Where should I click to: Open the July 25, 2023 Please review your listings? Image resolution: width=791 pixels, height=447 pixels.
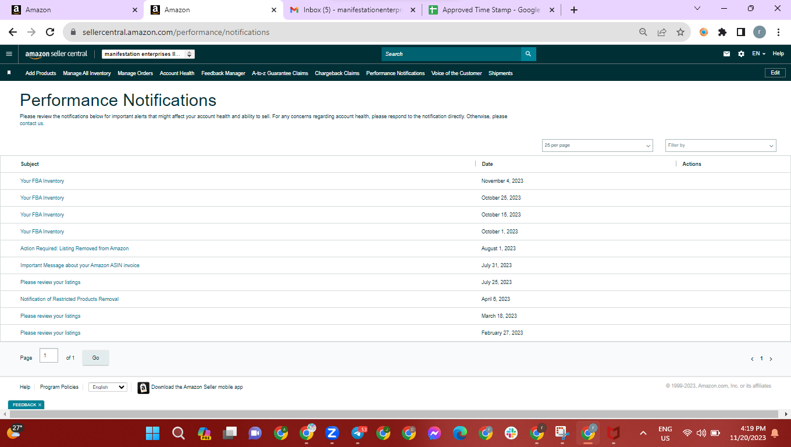pyautogui.click(x=51, y=282)
